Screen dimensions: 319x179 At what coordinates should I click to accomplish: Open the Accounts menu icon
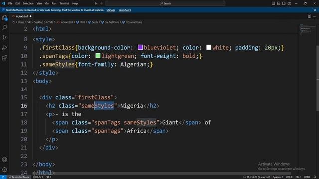pyautogui.click(x=4, y=160)
